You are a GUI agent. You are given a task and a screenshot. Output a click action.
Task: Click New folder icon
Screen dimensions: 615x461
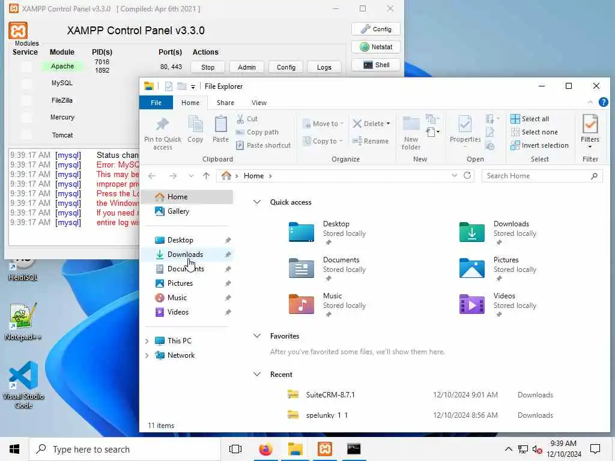411,133
